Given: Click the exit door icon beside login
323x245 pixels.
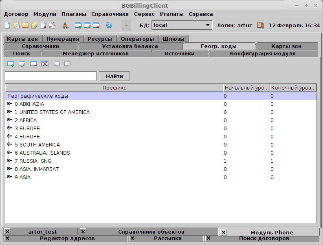Looking at the screenshot, I should [260, 25].
